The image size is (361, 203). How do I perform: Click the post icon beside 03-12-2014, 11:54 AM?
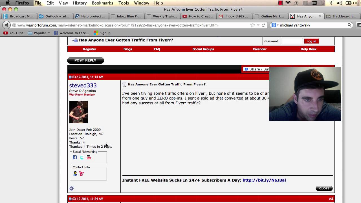point(70,199)
